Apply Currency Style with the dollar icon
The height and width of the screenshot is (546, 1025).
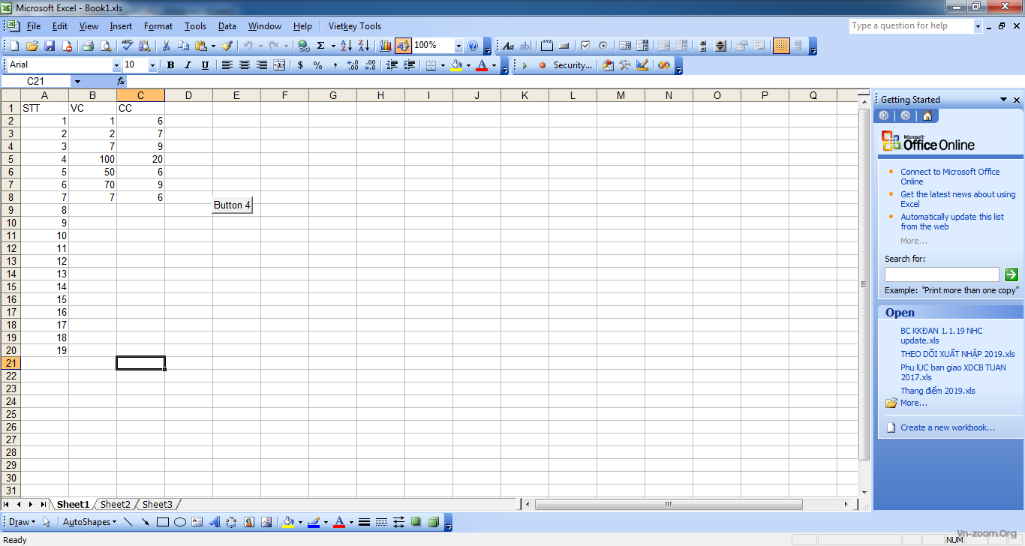click(300, 65)
